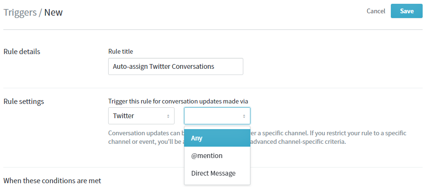This screenshot has height=187, width=425.
Task: Click the Rule details heading
Action: [x=22, y=51]
